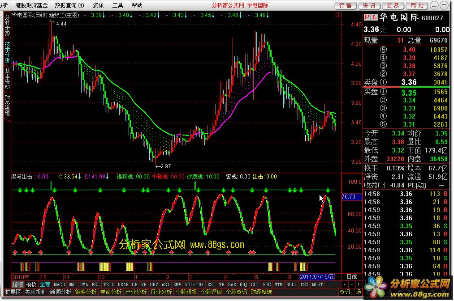Image resolution: width=454 pixels, height=301 pixels.
Task: Click the small red box icon at chart top right
Action: point(337,14)
